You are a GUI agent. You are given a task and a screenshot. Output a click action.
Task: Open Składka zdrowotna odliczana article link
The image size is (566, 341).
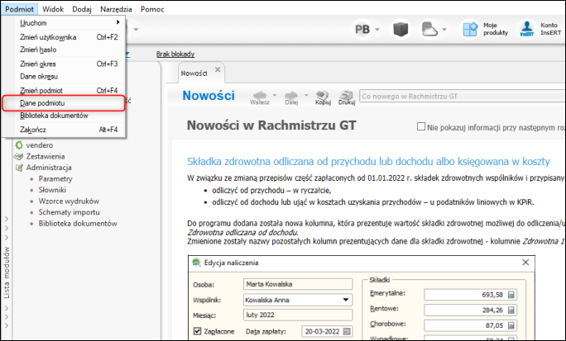click(x=368, y=161)
